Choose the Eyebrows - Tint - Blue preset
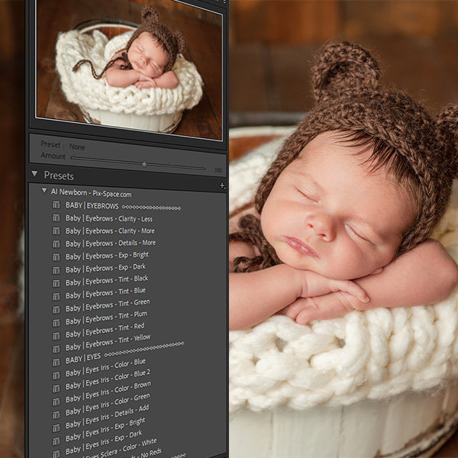Image resolution: width=458 pixels, height=458 pixels. pyautogui.click(x=105, y=291)
